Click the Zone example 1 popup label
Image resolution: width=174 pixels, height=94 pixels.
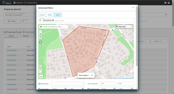click(84, 75)
